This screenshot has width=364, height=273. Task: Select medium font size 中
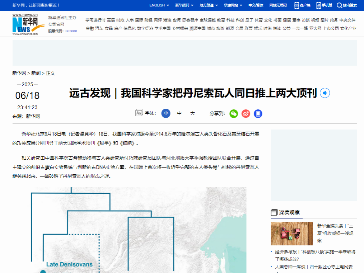(x=179, y=113)
